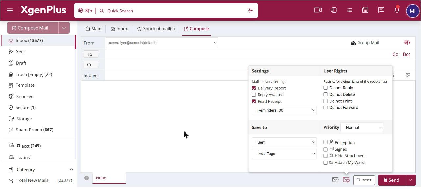This screenshot has width=421, height=189.
Task: Click the Bcc link on the To row
Action: 407,54
